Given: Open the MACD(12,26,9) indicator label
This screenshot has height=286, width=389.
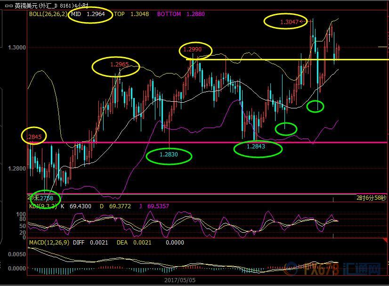Looking at the screenshot, I should coord(49,242).
